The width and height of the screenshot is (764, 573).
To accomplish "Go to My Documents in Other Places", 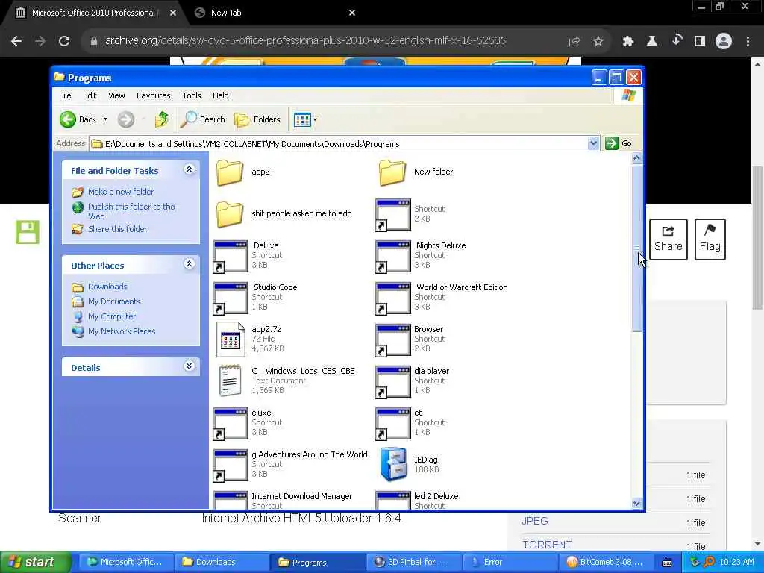I will point(114,301).
